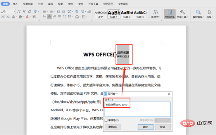Justify the paragraph text
Screen dimensions: 216x135
point(59,17)
